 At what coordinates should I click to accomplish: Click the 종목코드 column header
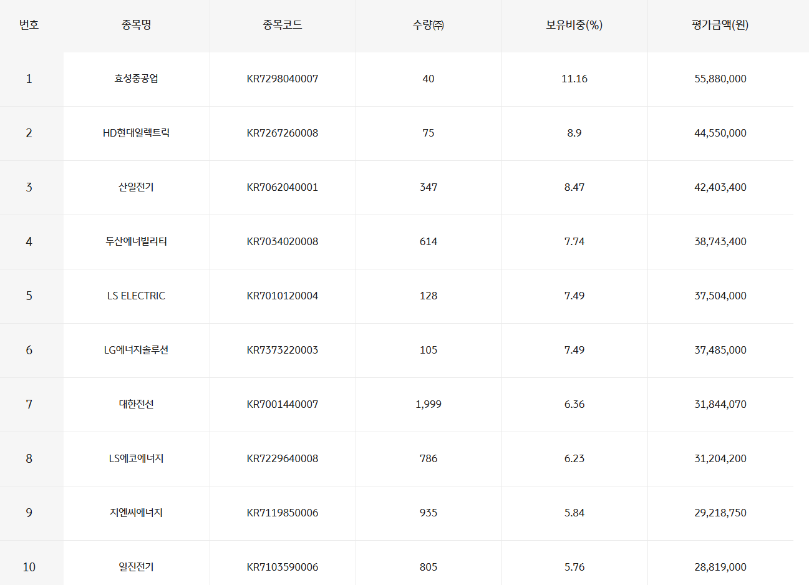[x=283, y=25]
